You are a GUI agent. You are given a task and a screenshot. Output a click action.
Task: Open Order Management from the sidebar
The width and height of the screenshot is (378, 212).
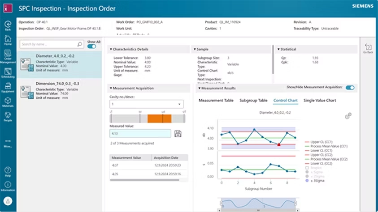tap(8, 55)
